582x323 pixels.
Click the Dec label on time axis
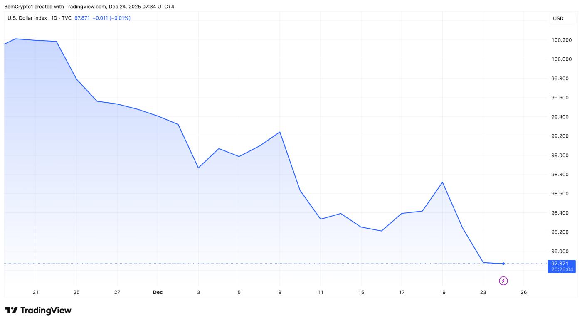pos(158,292)
